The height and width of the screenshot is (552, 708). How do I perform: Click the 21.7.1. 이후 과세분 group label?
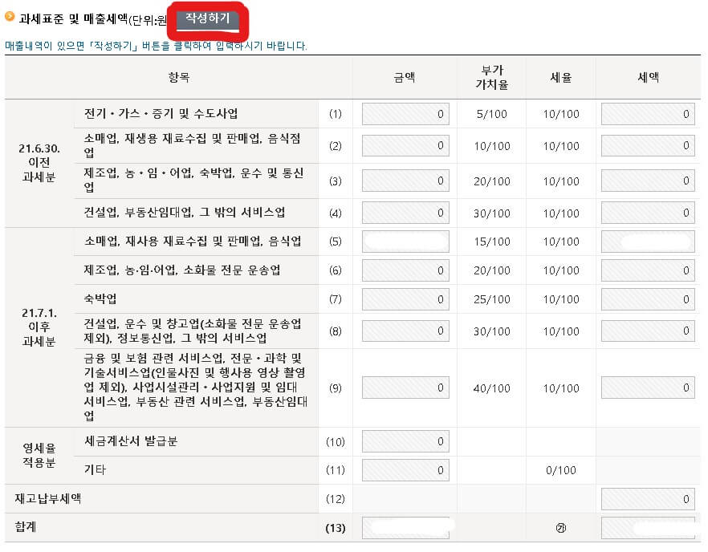click(39, 327)
